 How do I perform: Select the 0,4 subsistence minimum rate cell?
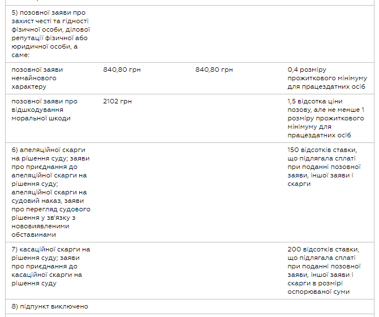click(x=326, y=78)
